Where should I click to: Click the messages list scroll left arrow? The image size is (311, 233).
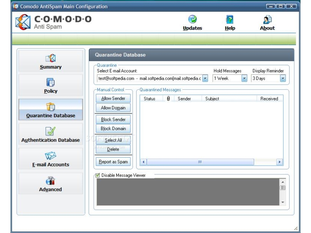(143, 162)
